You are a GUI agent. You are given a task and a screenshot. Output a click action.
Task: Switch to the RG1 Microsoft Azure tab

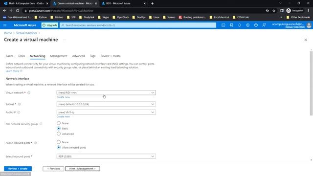coord(124,3)
